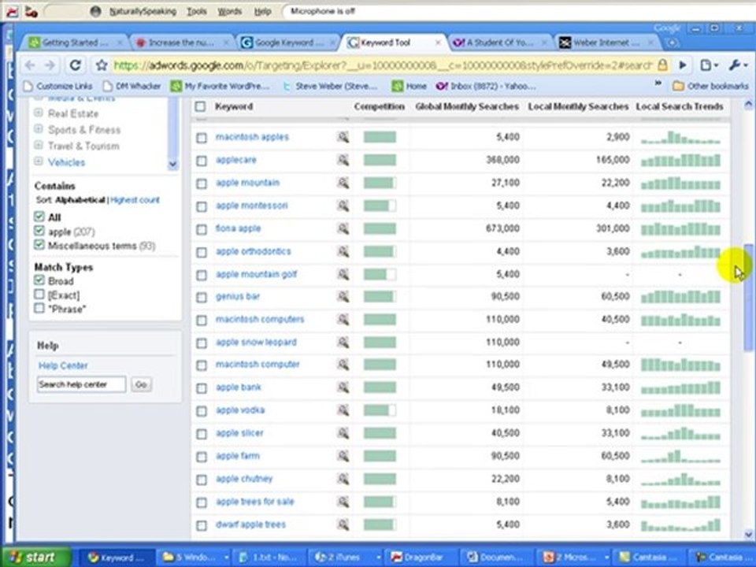The image size is (756, 567).
Task: Click the page vertical scrollbar thumb
Action: coord(748,297)
